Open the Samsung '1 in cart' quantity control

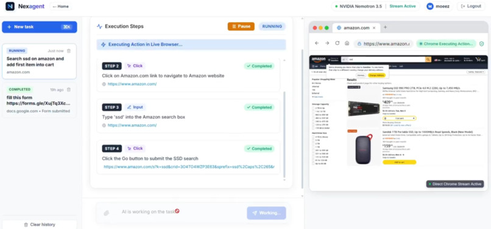(399, 118)
